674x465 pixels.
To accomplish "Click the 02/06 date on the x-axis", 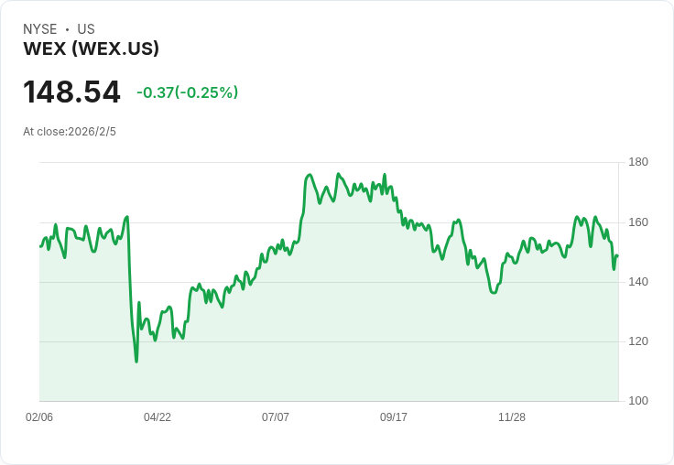I will click(x=39, y=417).
